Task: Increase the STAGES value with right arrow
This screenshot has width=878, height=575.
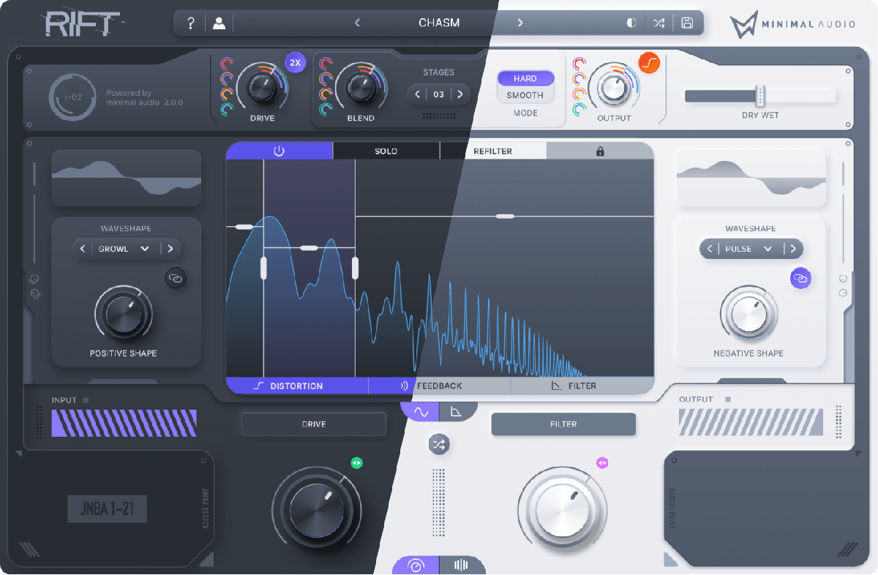Action: click(460, 94)
